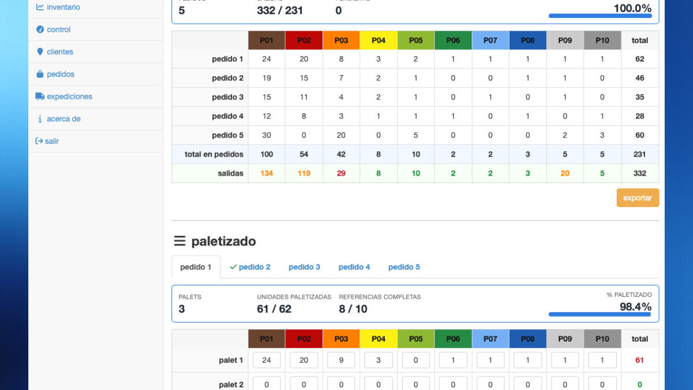Switch to the pedido 2 tab

tap(250, 267)
